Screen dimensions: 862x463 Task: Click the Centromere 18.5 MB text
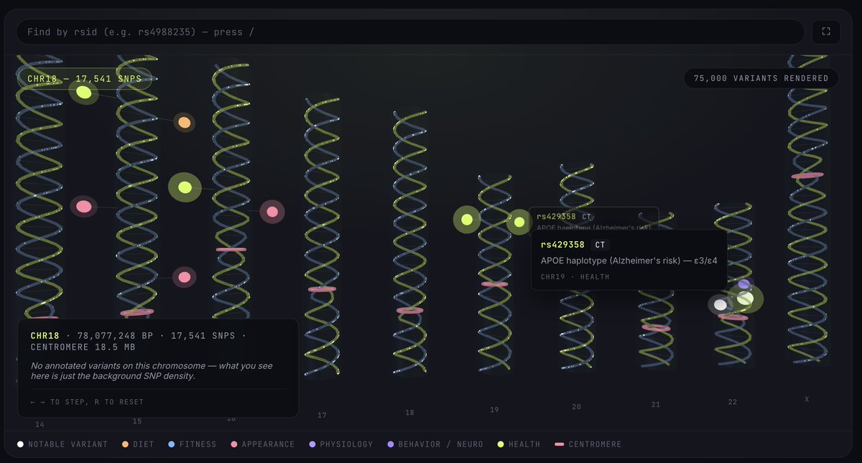point(83,347)
